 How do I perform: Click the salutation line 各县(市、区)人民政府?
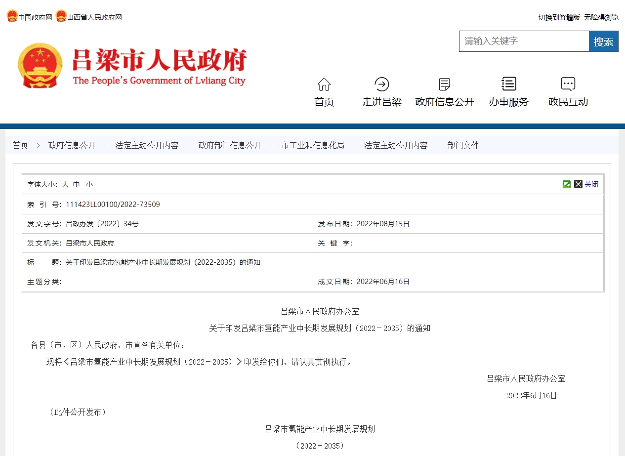(x=108, y=345)
